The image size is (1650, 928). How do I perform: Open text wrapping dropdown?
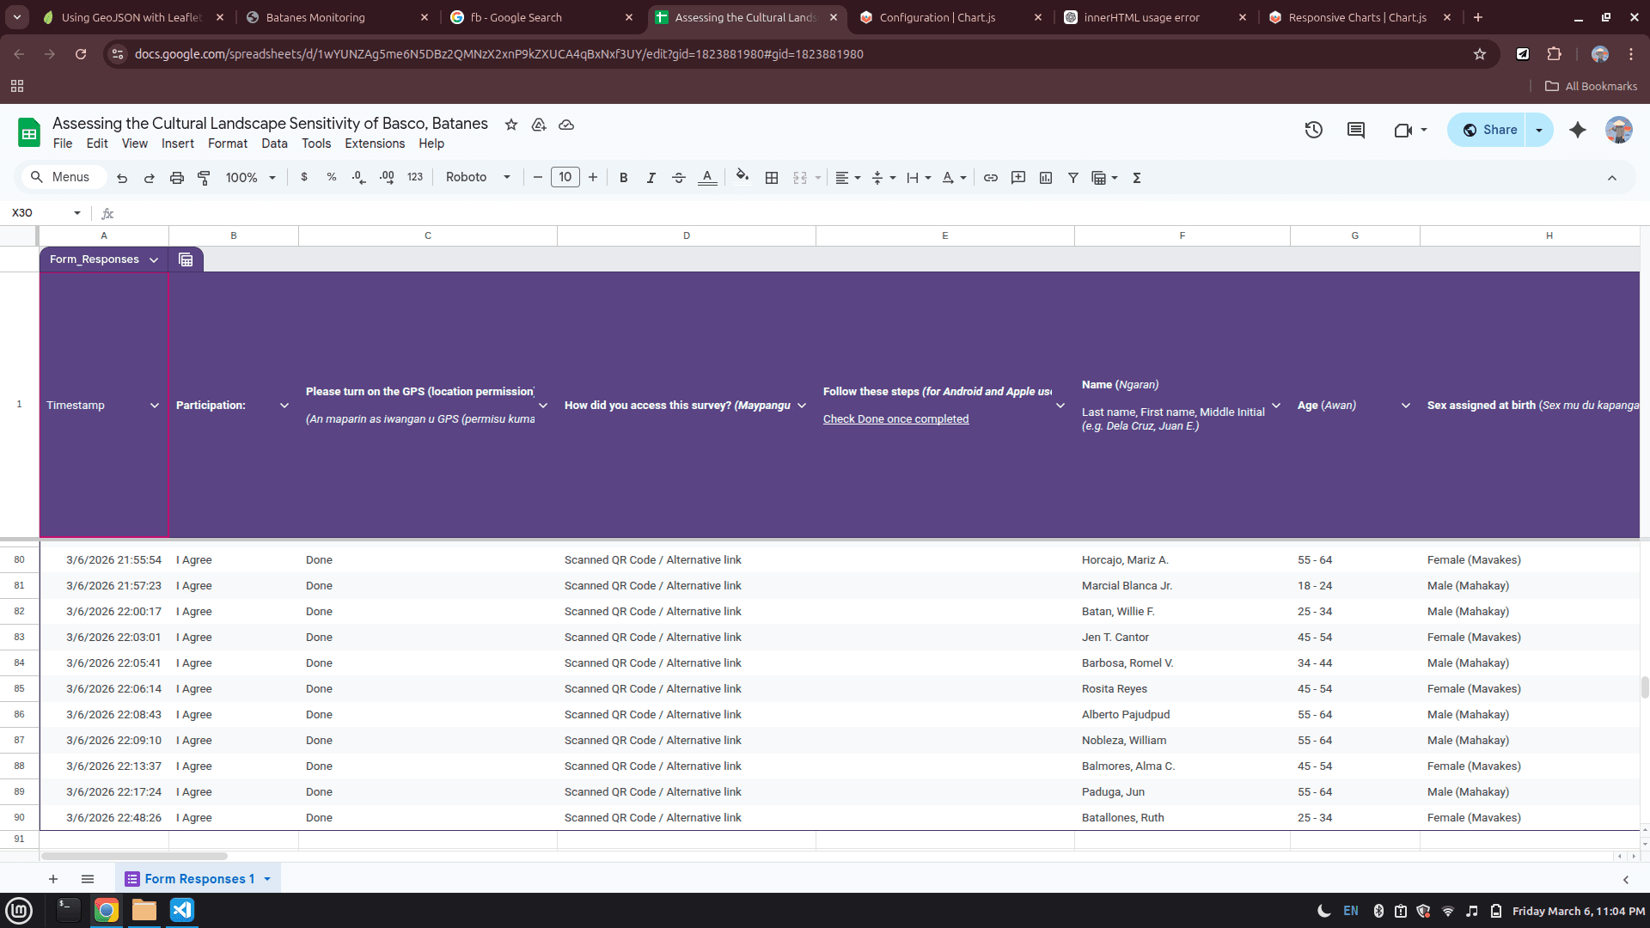pos(919,178)
